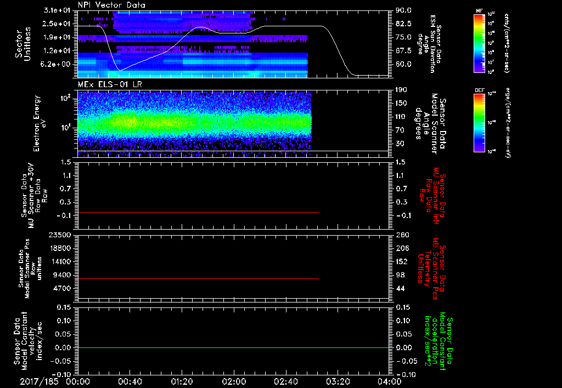
Task: Click the '260' telemetry tick value
Action: [x=402, y=235]
